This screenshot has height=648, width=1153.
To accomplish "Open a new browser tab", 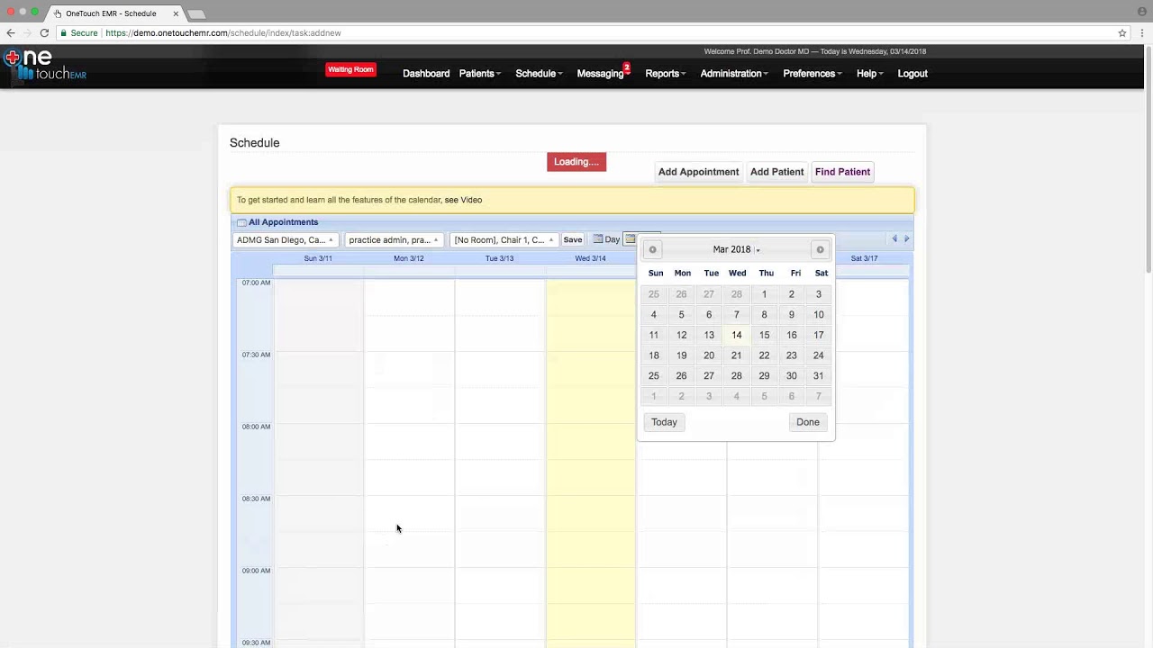I will click(x=195, y=14).
